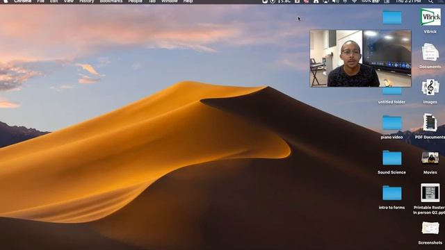Select the unlabeled folder beside VBrick
Image resolution: width=445 pixels, height=250 pixels.
pos(392,17)
